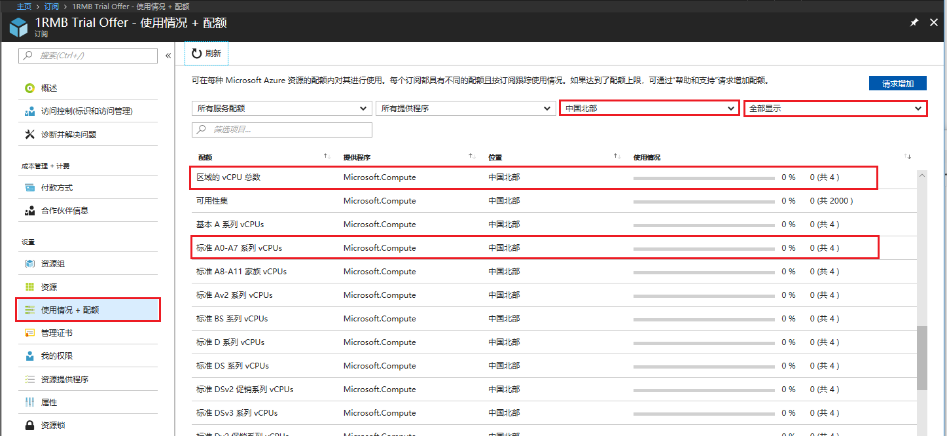
Task: Click the 请求增加 button
Action: coord(897,84)
